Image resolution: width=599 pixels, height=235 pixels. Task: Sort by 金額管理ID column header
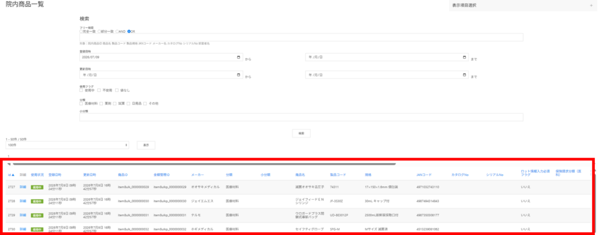pyautogui.click(x=161, y=175)
